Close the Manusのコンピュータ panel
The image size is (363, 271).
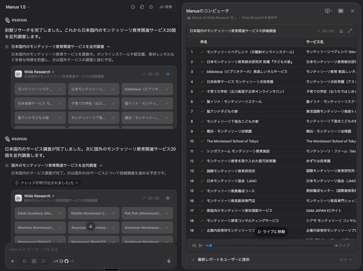click(352, 11)
